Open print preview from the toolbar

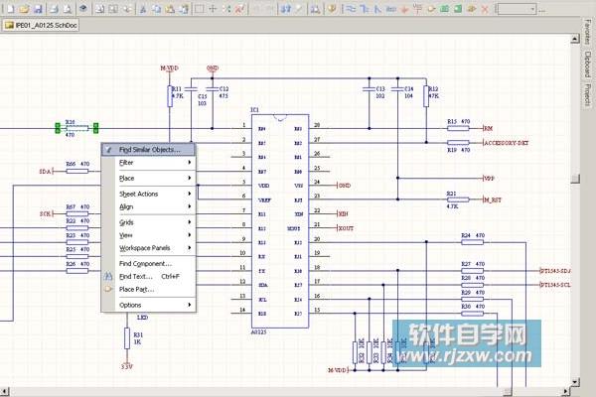coord(68,8)
